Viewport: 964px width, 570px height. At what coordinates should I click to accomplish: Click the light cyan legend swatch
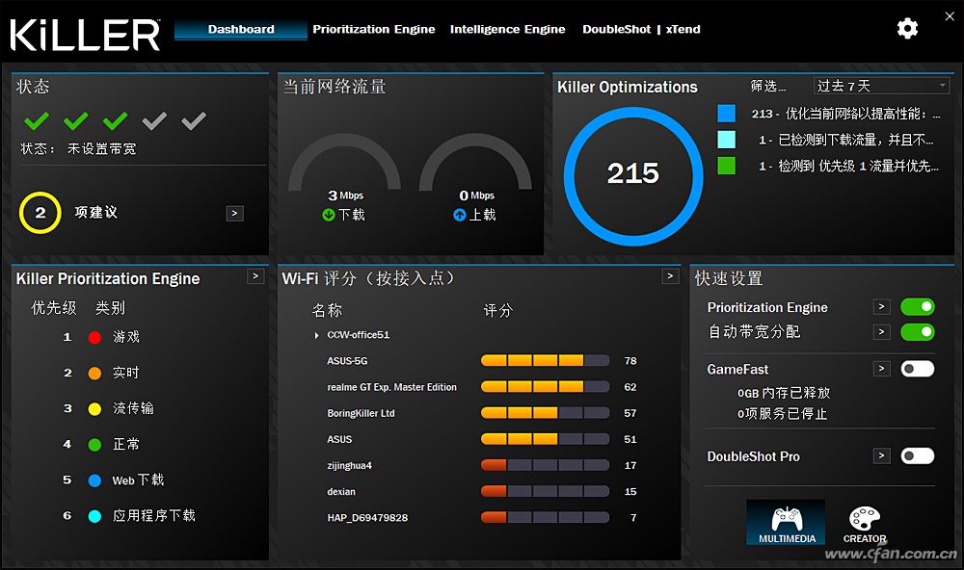(x=726, y=140)
